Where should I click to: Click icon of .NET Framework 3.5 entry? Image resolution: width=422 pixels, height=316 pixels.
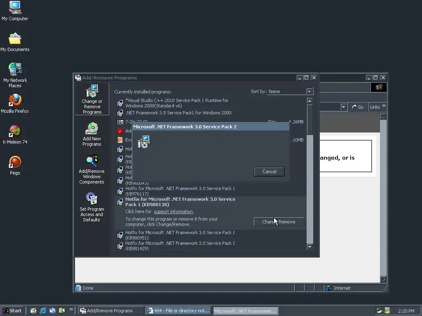tap(120, 113)
